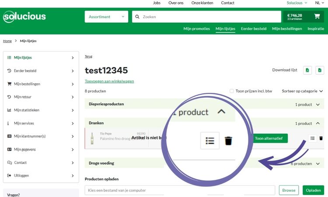
Task: Open the Assortiment dropdown
Action: coord(106,17)
